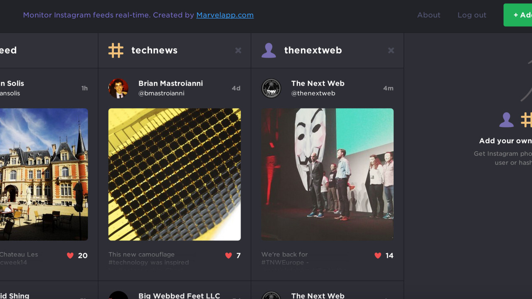
Task: Click the heart icon on the Chateau Les photo
Action: pos(70,255)
